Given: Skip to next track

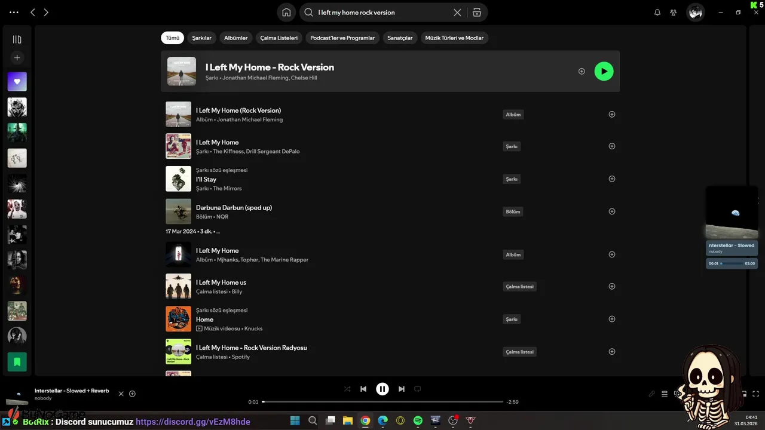Looking at the screenshot, I should (402, 389).
